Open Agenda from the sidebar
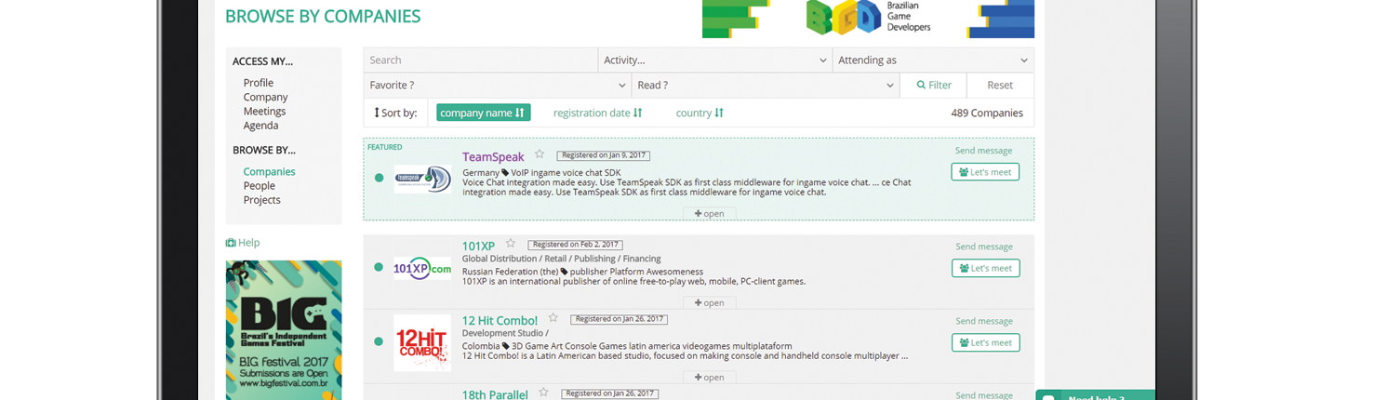This screenshot has height=400, width=1373. (260, 126)
